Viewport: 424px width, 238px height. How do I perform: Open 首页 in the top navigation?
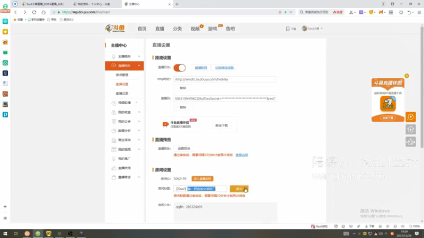coord(142,29)
